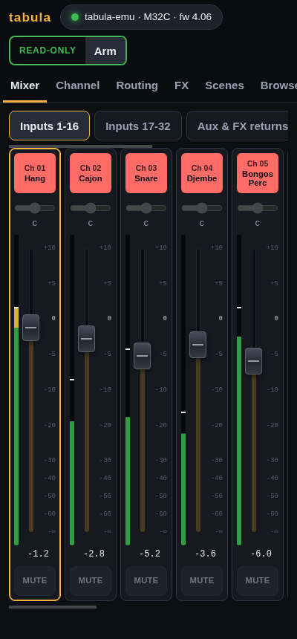The image size is (297, 639).
Task: Click the Ch 05 Bongos fader handle
Action: point(253,361)
